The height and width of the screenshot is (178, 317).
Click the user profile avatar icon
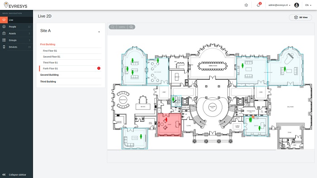pos(297,5)
